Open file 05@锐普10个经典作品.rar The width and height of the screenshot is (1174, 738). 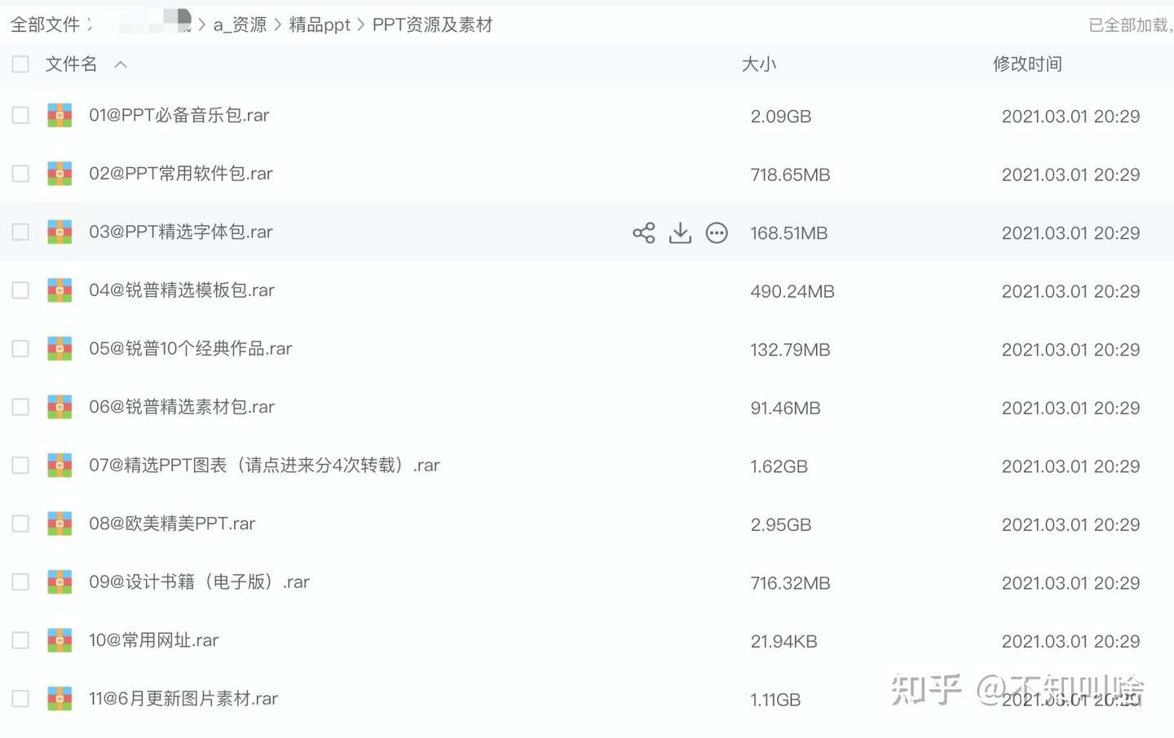191,348
